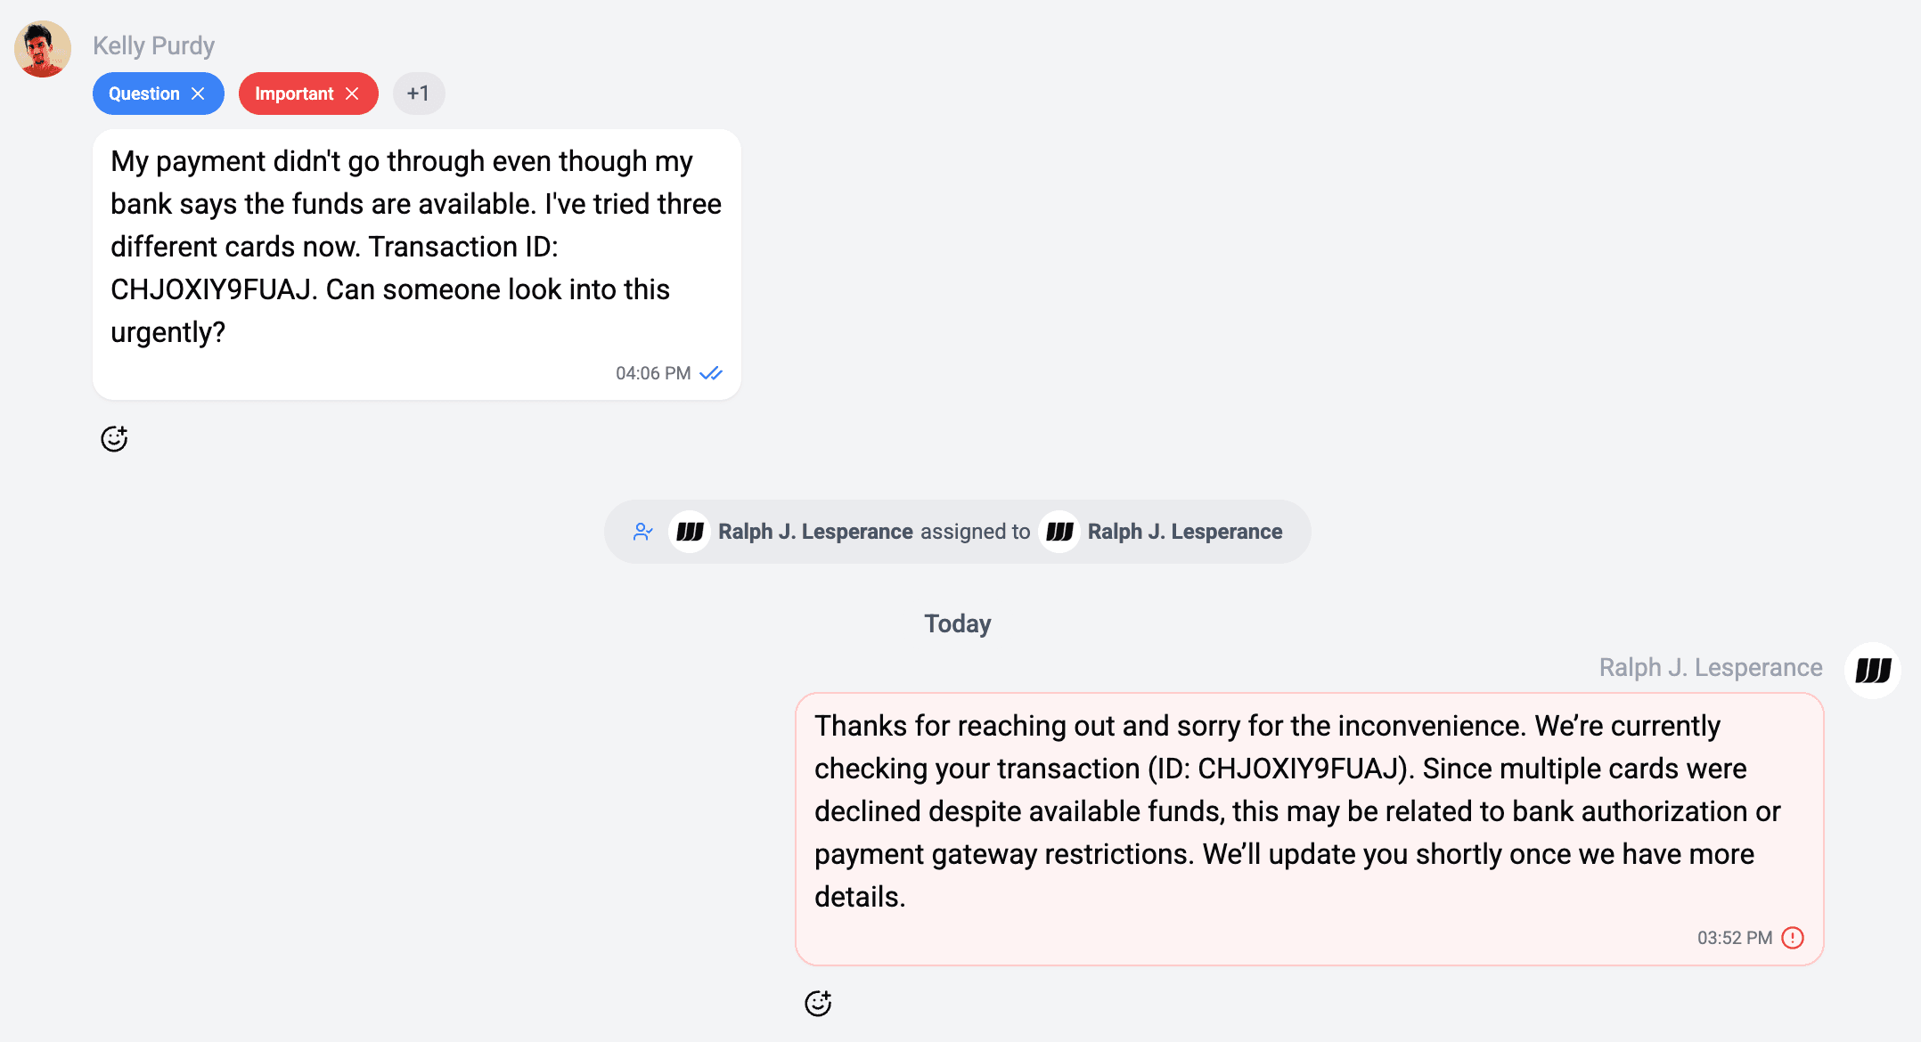Remove the Question tag with its X
The height and width of the screenshot is (1042, 1921).
point(198,94)
